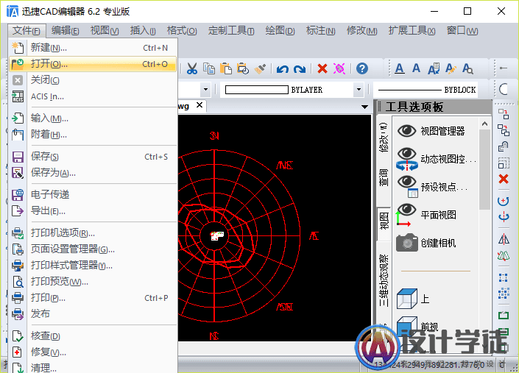Switch to the Modify tab in tool palette

pos(384,138)
